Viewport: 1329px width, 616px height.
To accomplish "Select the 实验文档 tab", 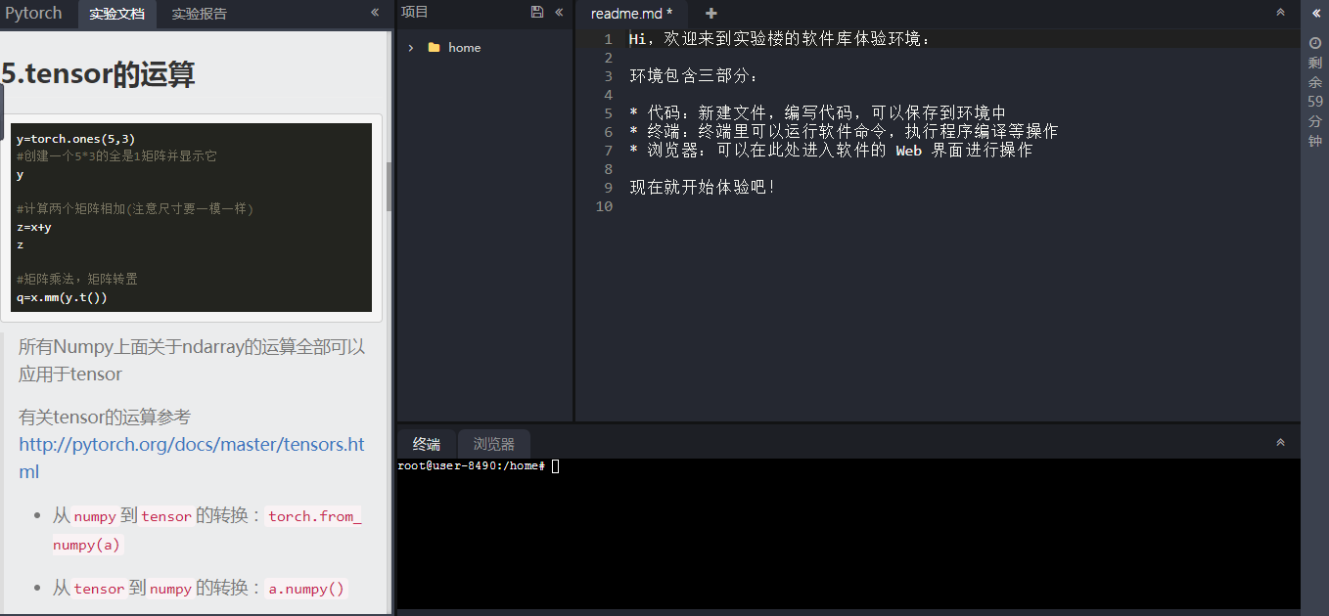I will point(116,14).
